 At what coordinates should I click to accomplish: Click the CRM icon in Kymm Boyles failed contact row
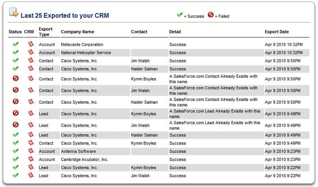coord(31,78)
